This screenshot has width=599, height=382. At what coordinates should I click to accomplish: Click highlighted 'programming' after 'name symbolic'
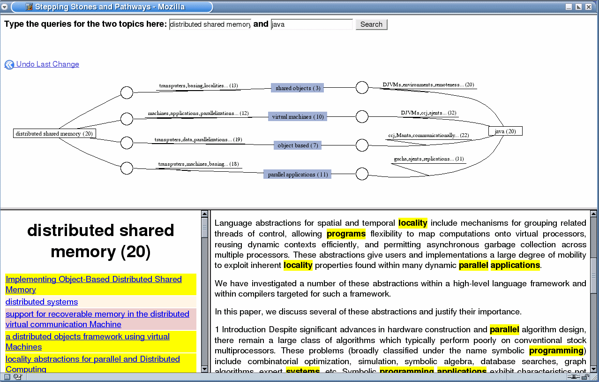coord(556,351)
